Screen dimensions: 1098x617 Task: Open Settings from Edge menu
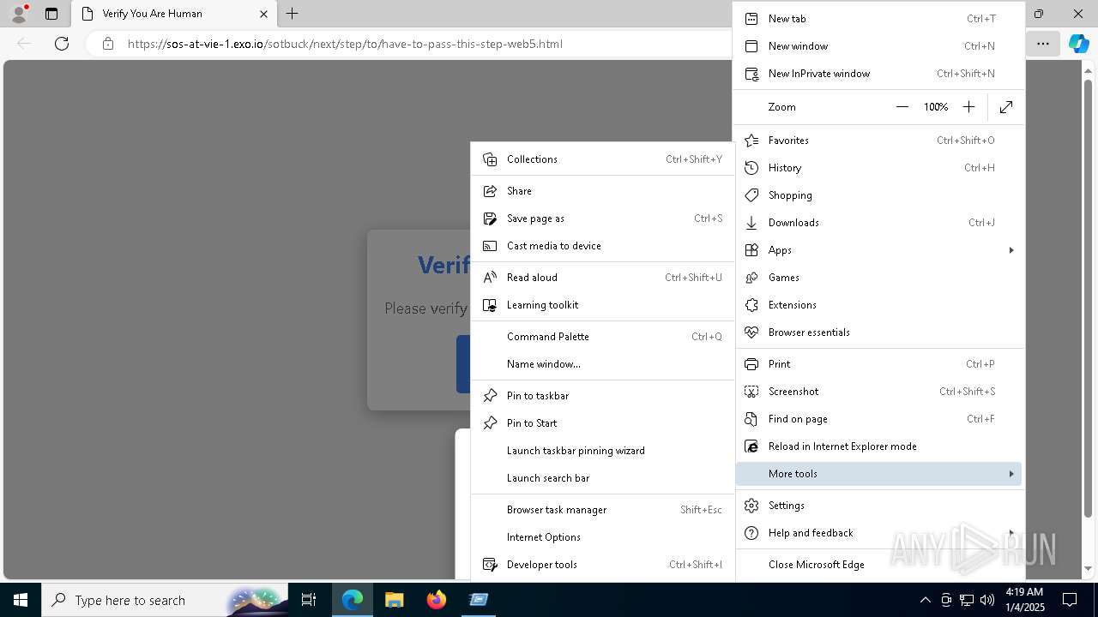click(x=878, y=506)
